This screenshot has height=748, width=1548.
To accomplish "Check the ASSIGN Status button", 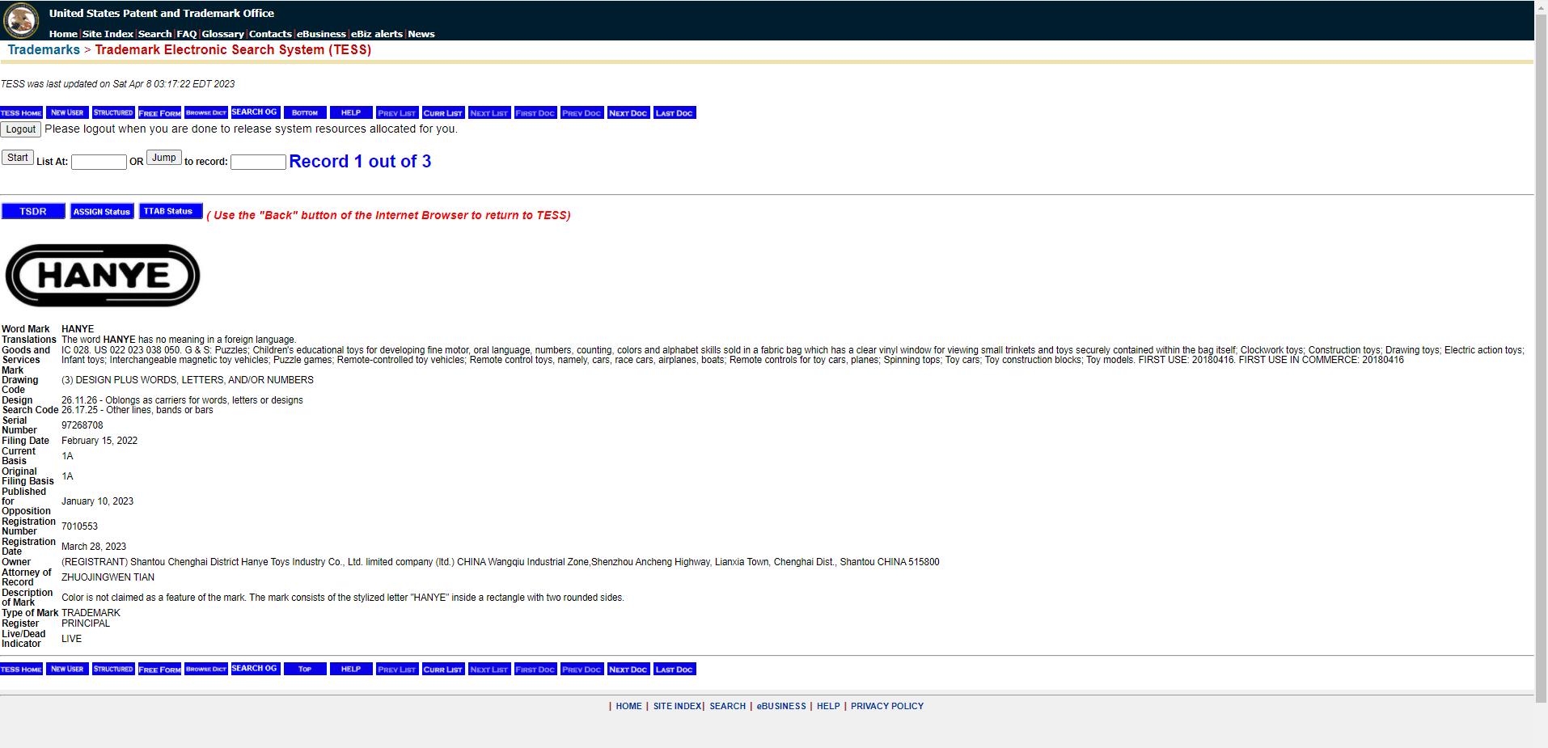I will point(102,211).
